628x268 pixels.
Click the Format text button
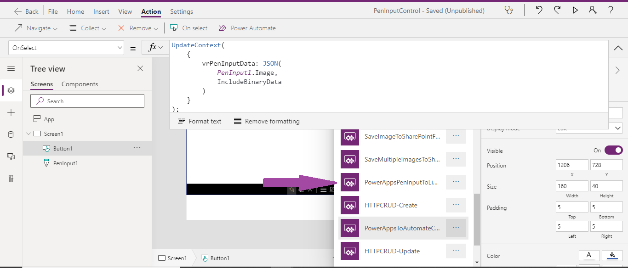(200, 121)
